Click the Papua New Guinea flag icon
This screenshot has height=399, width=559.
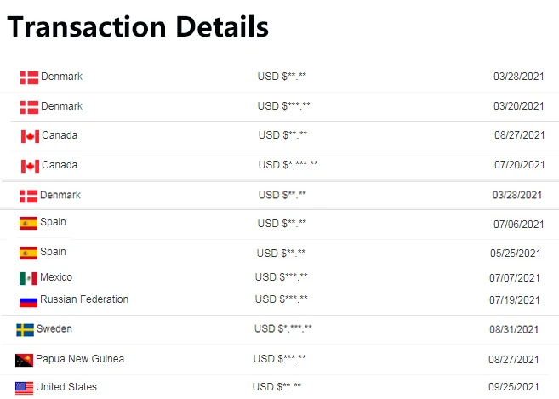[24, 360]
